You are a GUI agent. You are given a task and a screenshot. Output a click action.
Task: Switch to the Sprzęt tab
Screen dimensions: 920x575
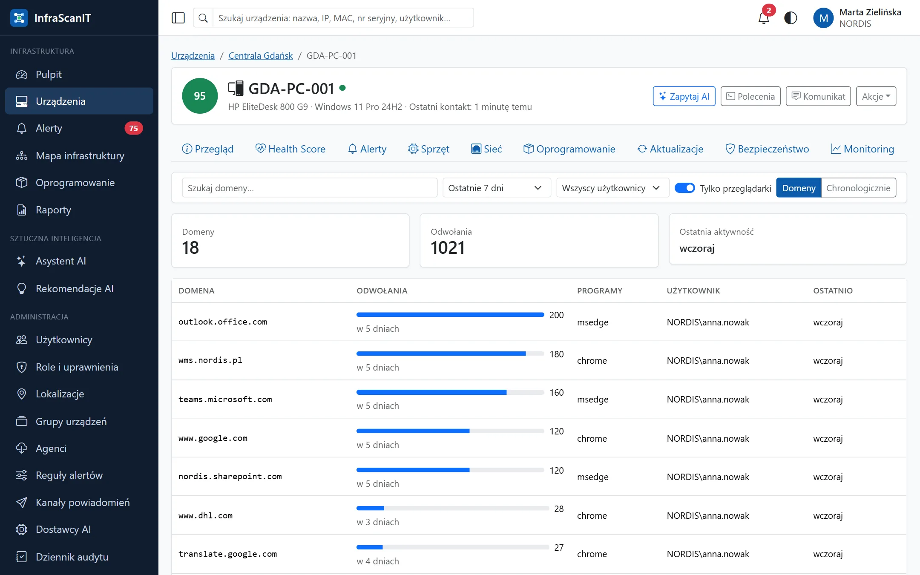(x=428, y=149)
